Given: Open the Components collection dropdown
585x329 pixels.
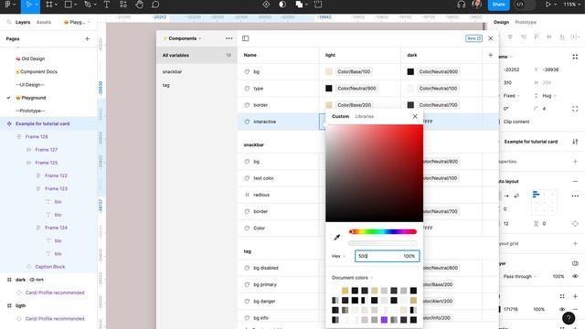Looking at the screenshot, I should pyautogui.click(x=183, y=38).
